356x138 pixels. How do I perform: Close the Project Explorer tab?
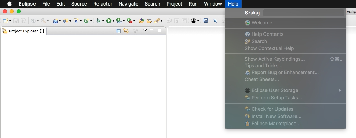(x=42, y=31)
